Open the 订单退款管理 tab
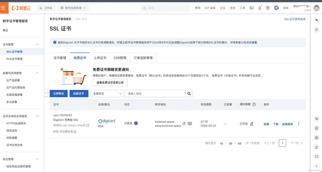Viewport: 322px width, 172px height. 143,58
